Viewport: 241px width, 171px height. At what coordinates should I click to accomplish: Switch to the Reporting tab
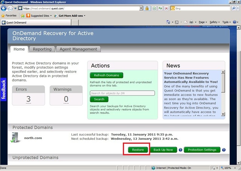pos(42,49)
